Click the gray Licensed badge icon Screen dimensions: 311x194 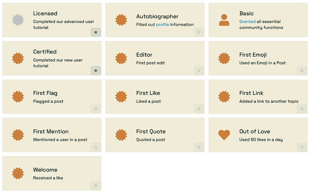click(x=18, y=20)
